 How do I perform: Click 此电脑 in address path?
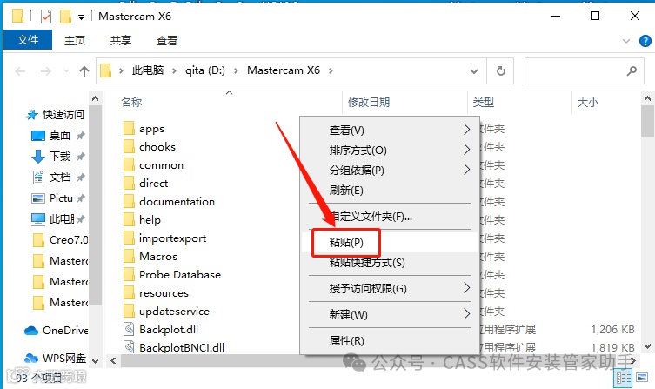[x=148, y=70]
